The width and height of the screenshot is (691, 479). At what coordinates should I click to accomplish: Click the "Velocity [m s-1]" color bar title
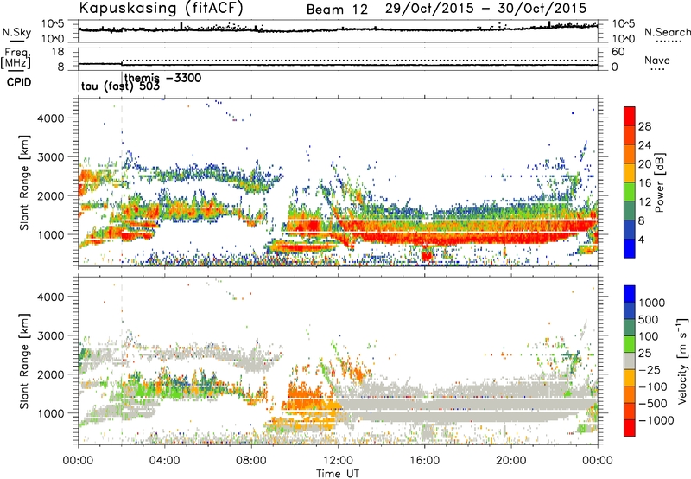click(x=682, y=361)
